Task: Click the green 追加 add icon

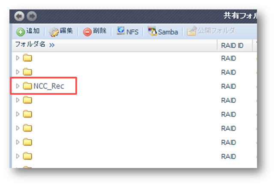Action: (20, 32)
